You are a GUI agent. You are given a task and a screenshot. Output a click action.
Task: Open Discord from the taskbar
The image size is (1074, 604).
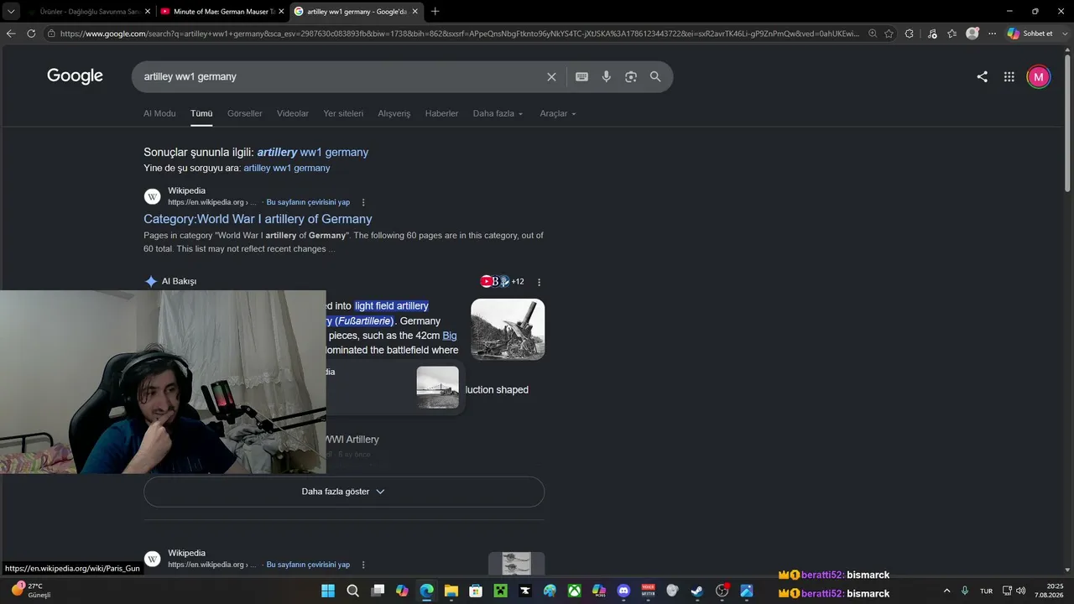coord(623,591)
